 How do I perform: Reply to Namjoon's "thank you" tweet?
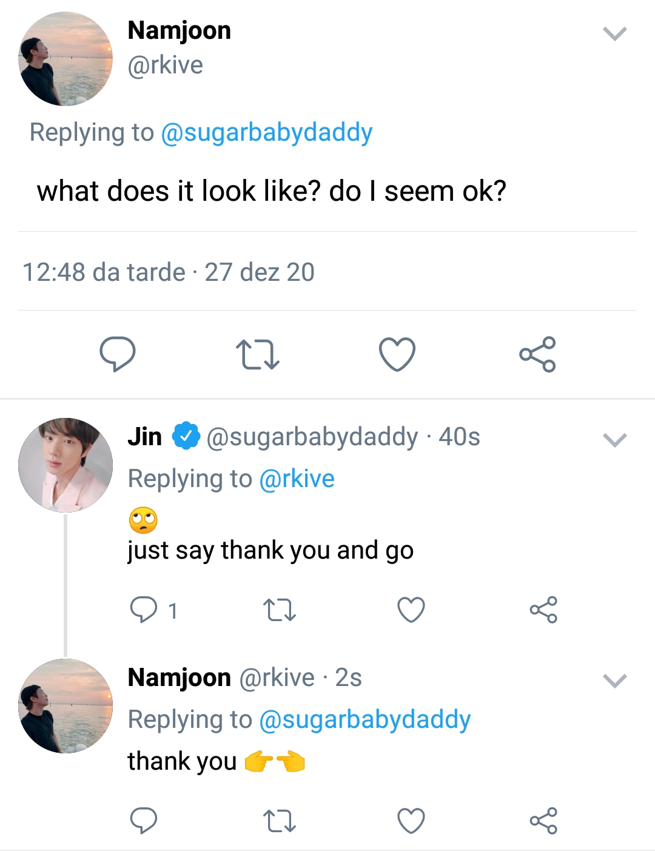coord(144,821)
